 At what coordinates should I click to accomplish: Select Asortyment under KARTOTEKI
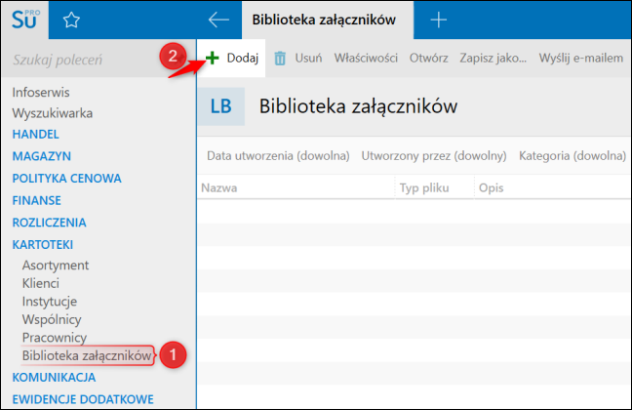(x=56, y=266)
